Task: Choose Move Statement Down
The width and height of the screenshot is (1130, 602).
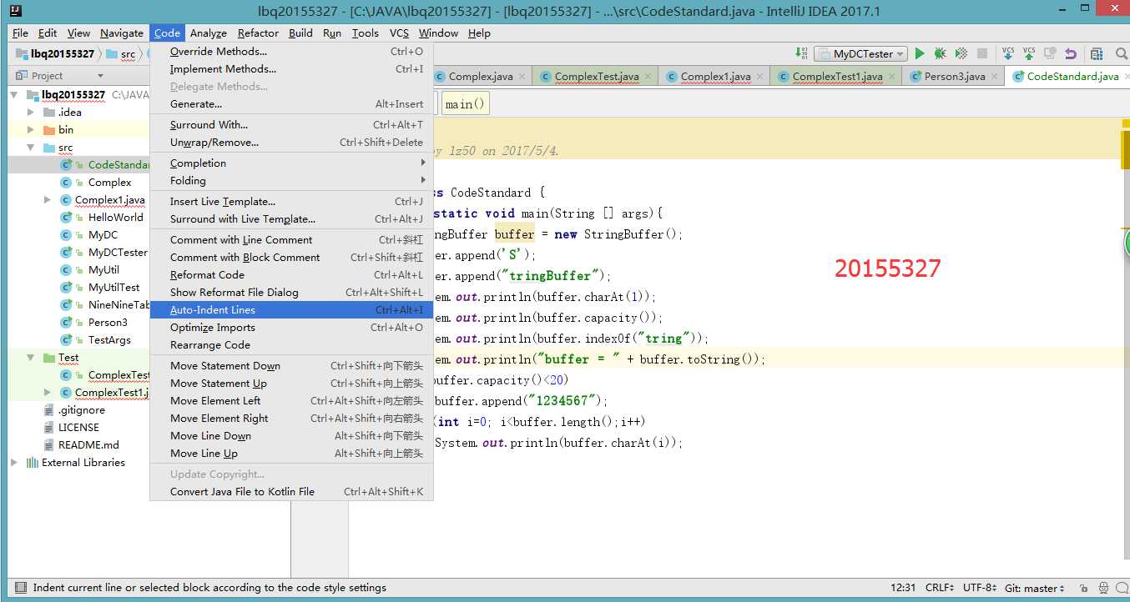Action: 291,366
